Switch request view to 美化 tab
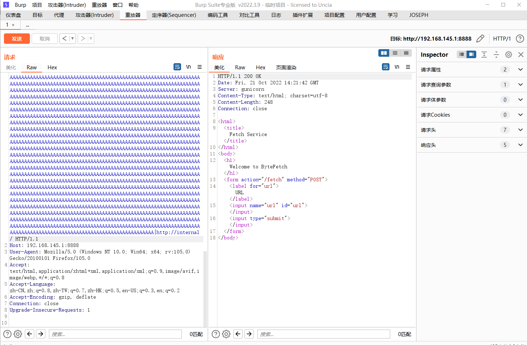Image resolution: width=527 pixels, height=345 pixels. coord(11,67)
